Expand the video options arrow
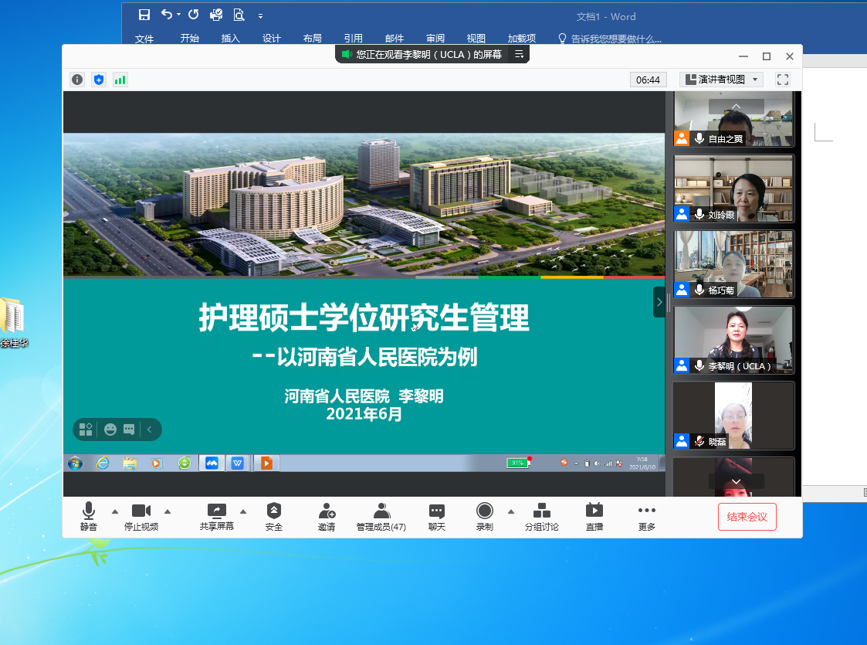Image resolution: width=867 pixels, height=645 pixels. tap(168, 511)
